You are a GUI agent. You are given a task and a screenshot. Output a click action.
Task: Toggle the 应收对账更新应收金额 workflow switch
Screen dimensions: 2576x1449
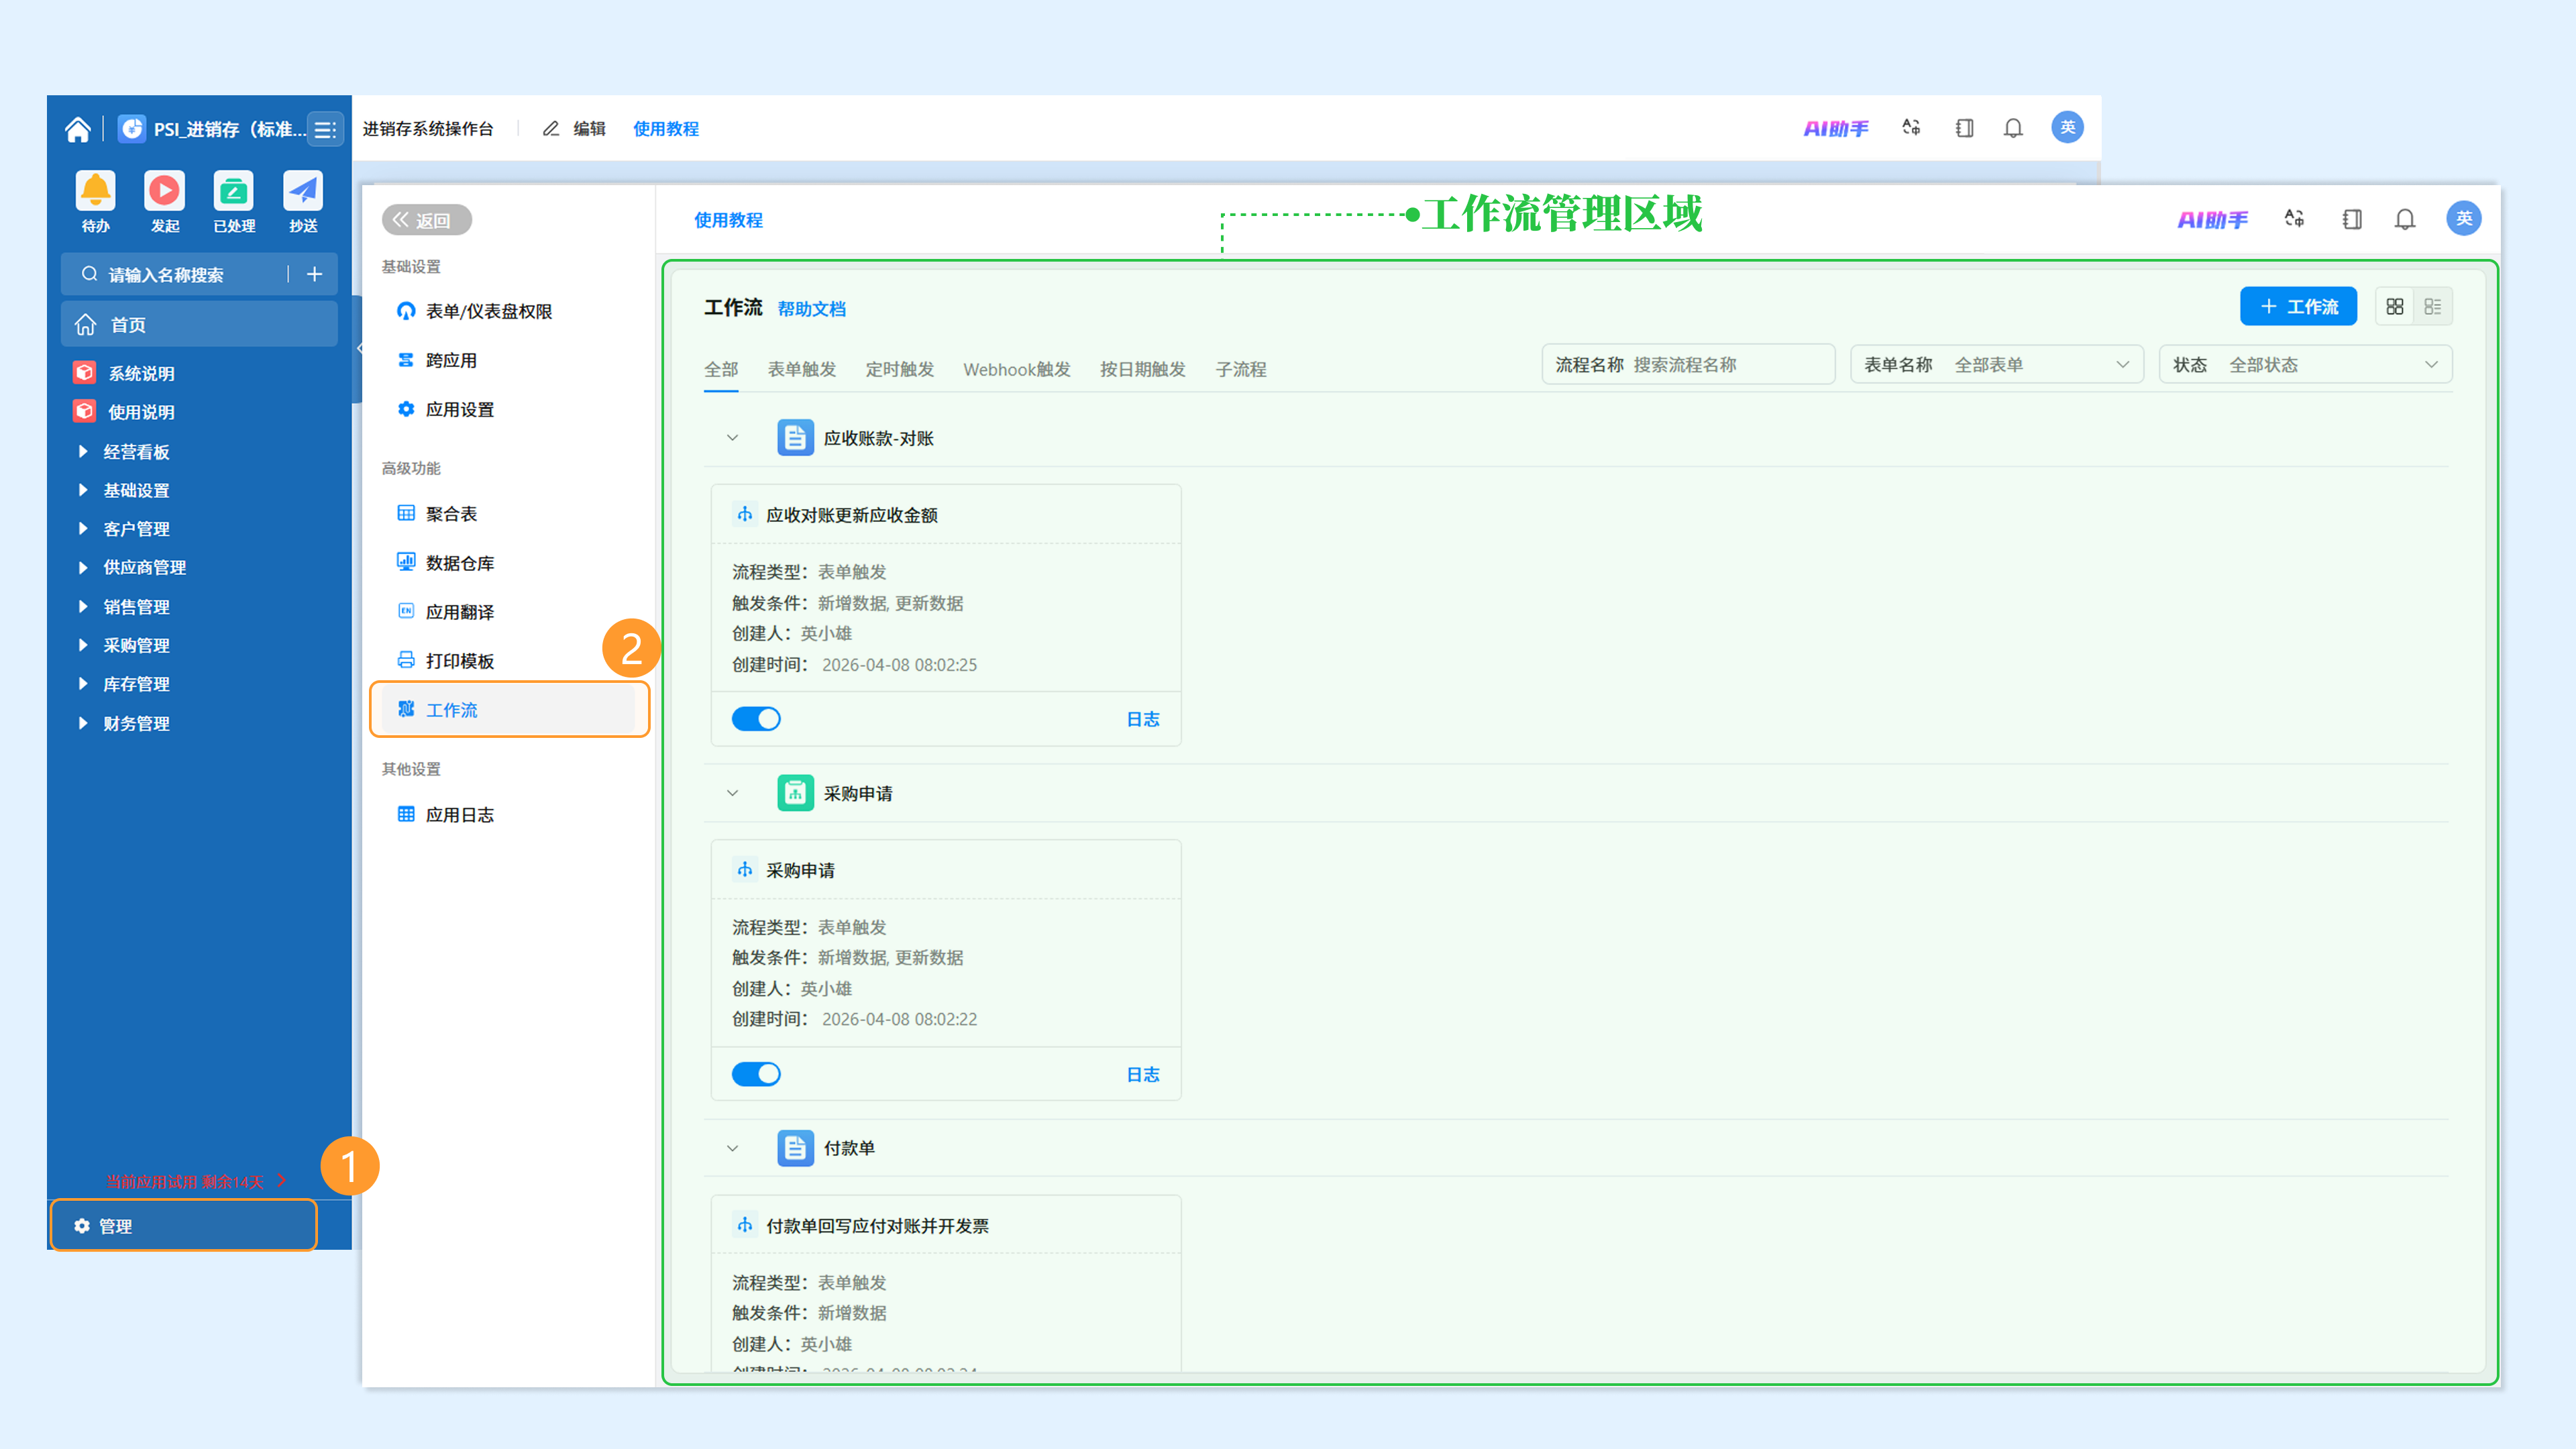(x=756, y=719)
